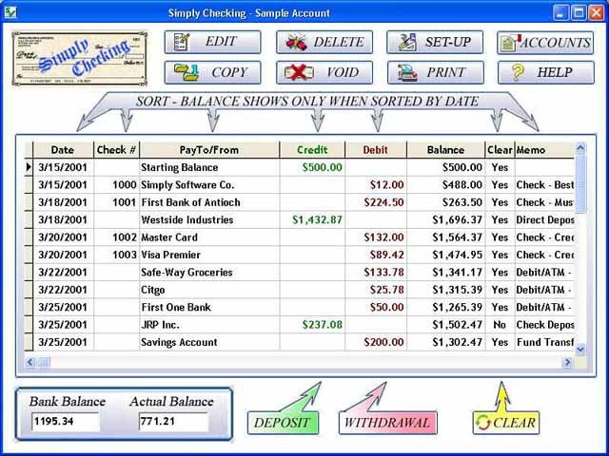
Task: Click the $89.42 debit amount
Action: click(387, 255)
